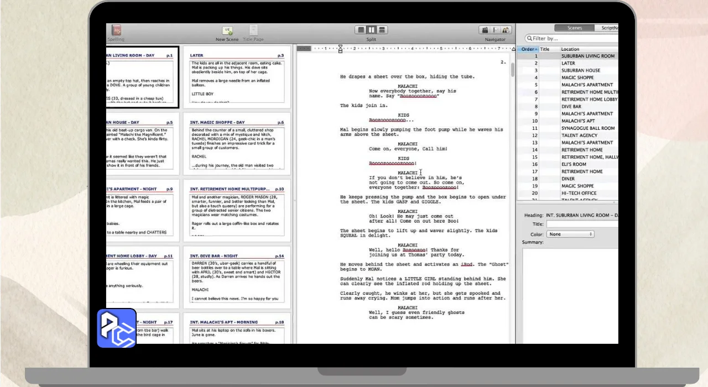Open the Color dropdown set to None
This screenshot has height=387, width=708.
point(570,234)
